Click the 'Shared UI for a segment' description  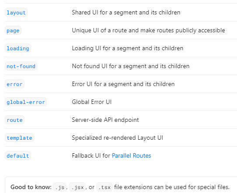pyautogui.click(x=126, y=13)
